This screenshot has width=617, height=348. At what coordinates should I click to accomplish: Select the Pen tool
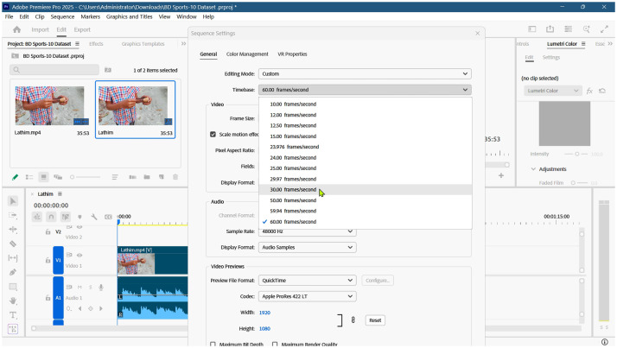(13, 272)
